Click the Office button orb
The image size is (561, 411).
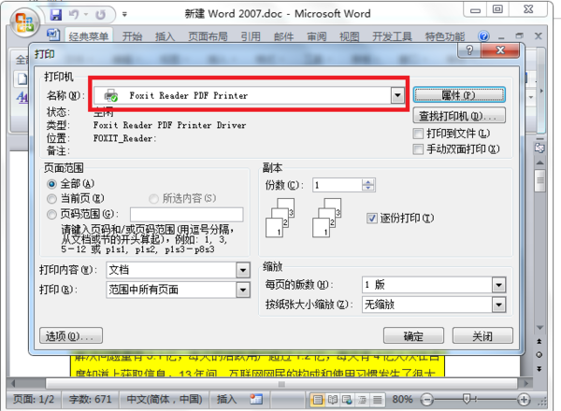24,23
